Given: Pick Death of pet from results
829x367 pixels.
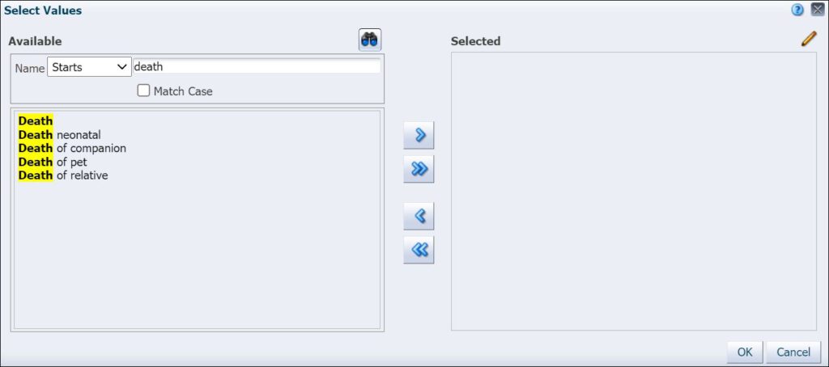Looking at the screenshot, I should pyautogui.click(x=53, y=162).
